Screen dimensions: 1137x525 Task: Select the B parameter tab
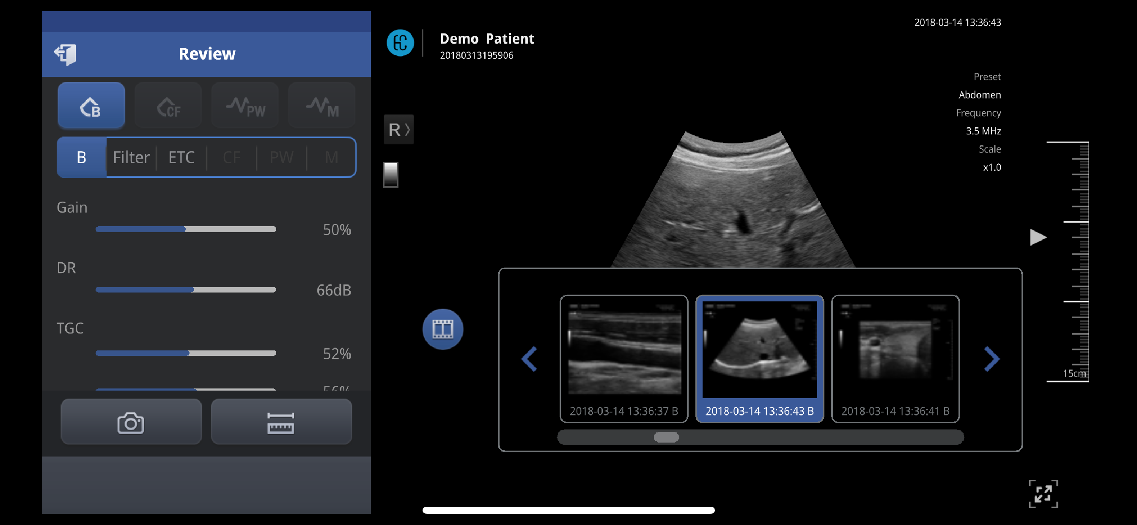(x=82, y=158)
